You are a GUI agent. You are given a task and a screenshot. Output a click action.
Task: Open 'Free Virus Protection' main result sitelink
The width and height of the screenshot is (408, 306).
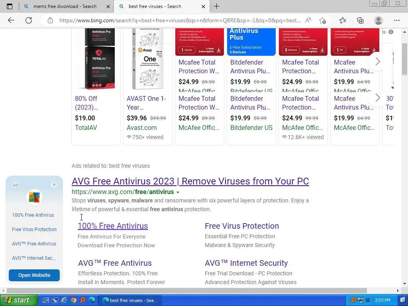[x=242, y=226]
